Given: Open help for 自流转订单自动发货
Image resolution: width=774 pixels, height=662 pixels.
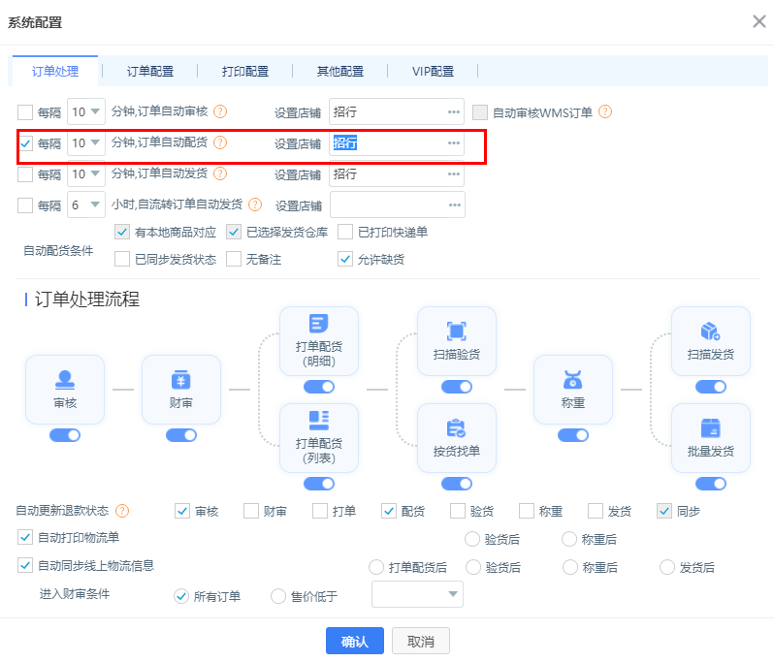Looking at the screenshot, I should click(255, 205).
